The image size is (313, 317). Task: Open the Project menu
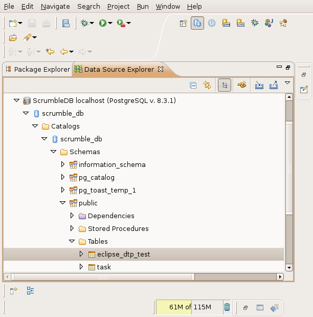(118, 7)
